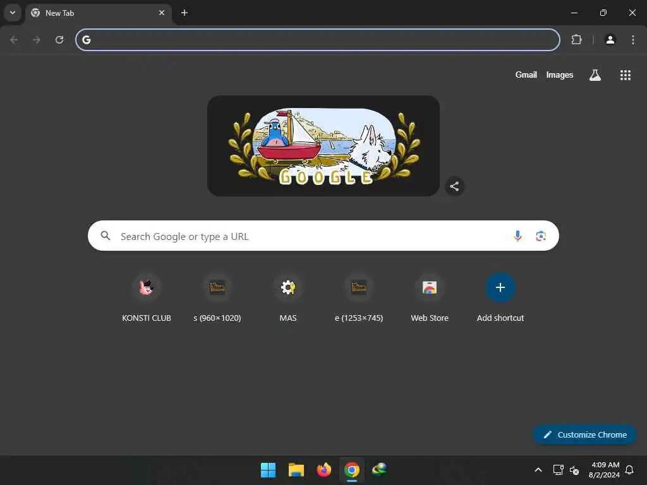The width and height of the screenshot is (647, 485).
Task: Show hidden tray icons chevron
Action: pyautogui.click(x=538, y=470)
